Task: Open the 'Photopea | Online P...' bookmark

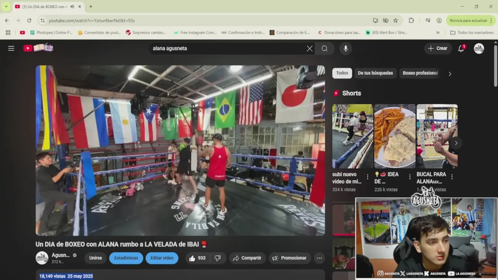Action: 51,33
